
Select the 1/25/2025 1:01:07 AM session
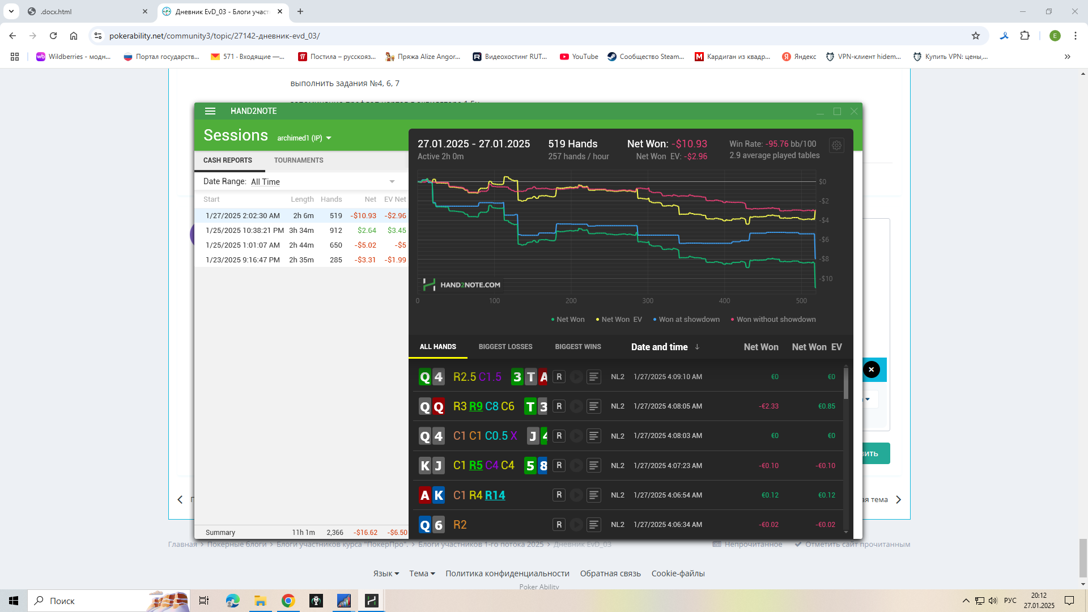coord(301,245)
